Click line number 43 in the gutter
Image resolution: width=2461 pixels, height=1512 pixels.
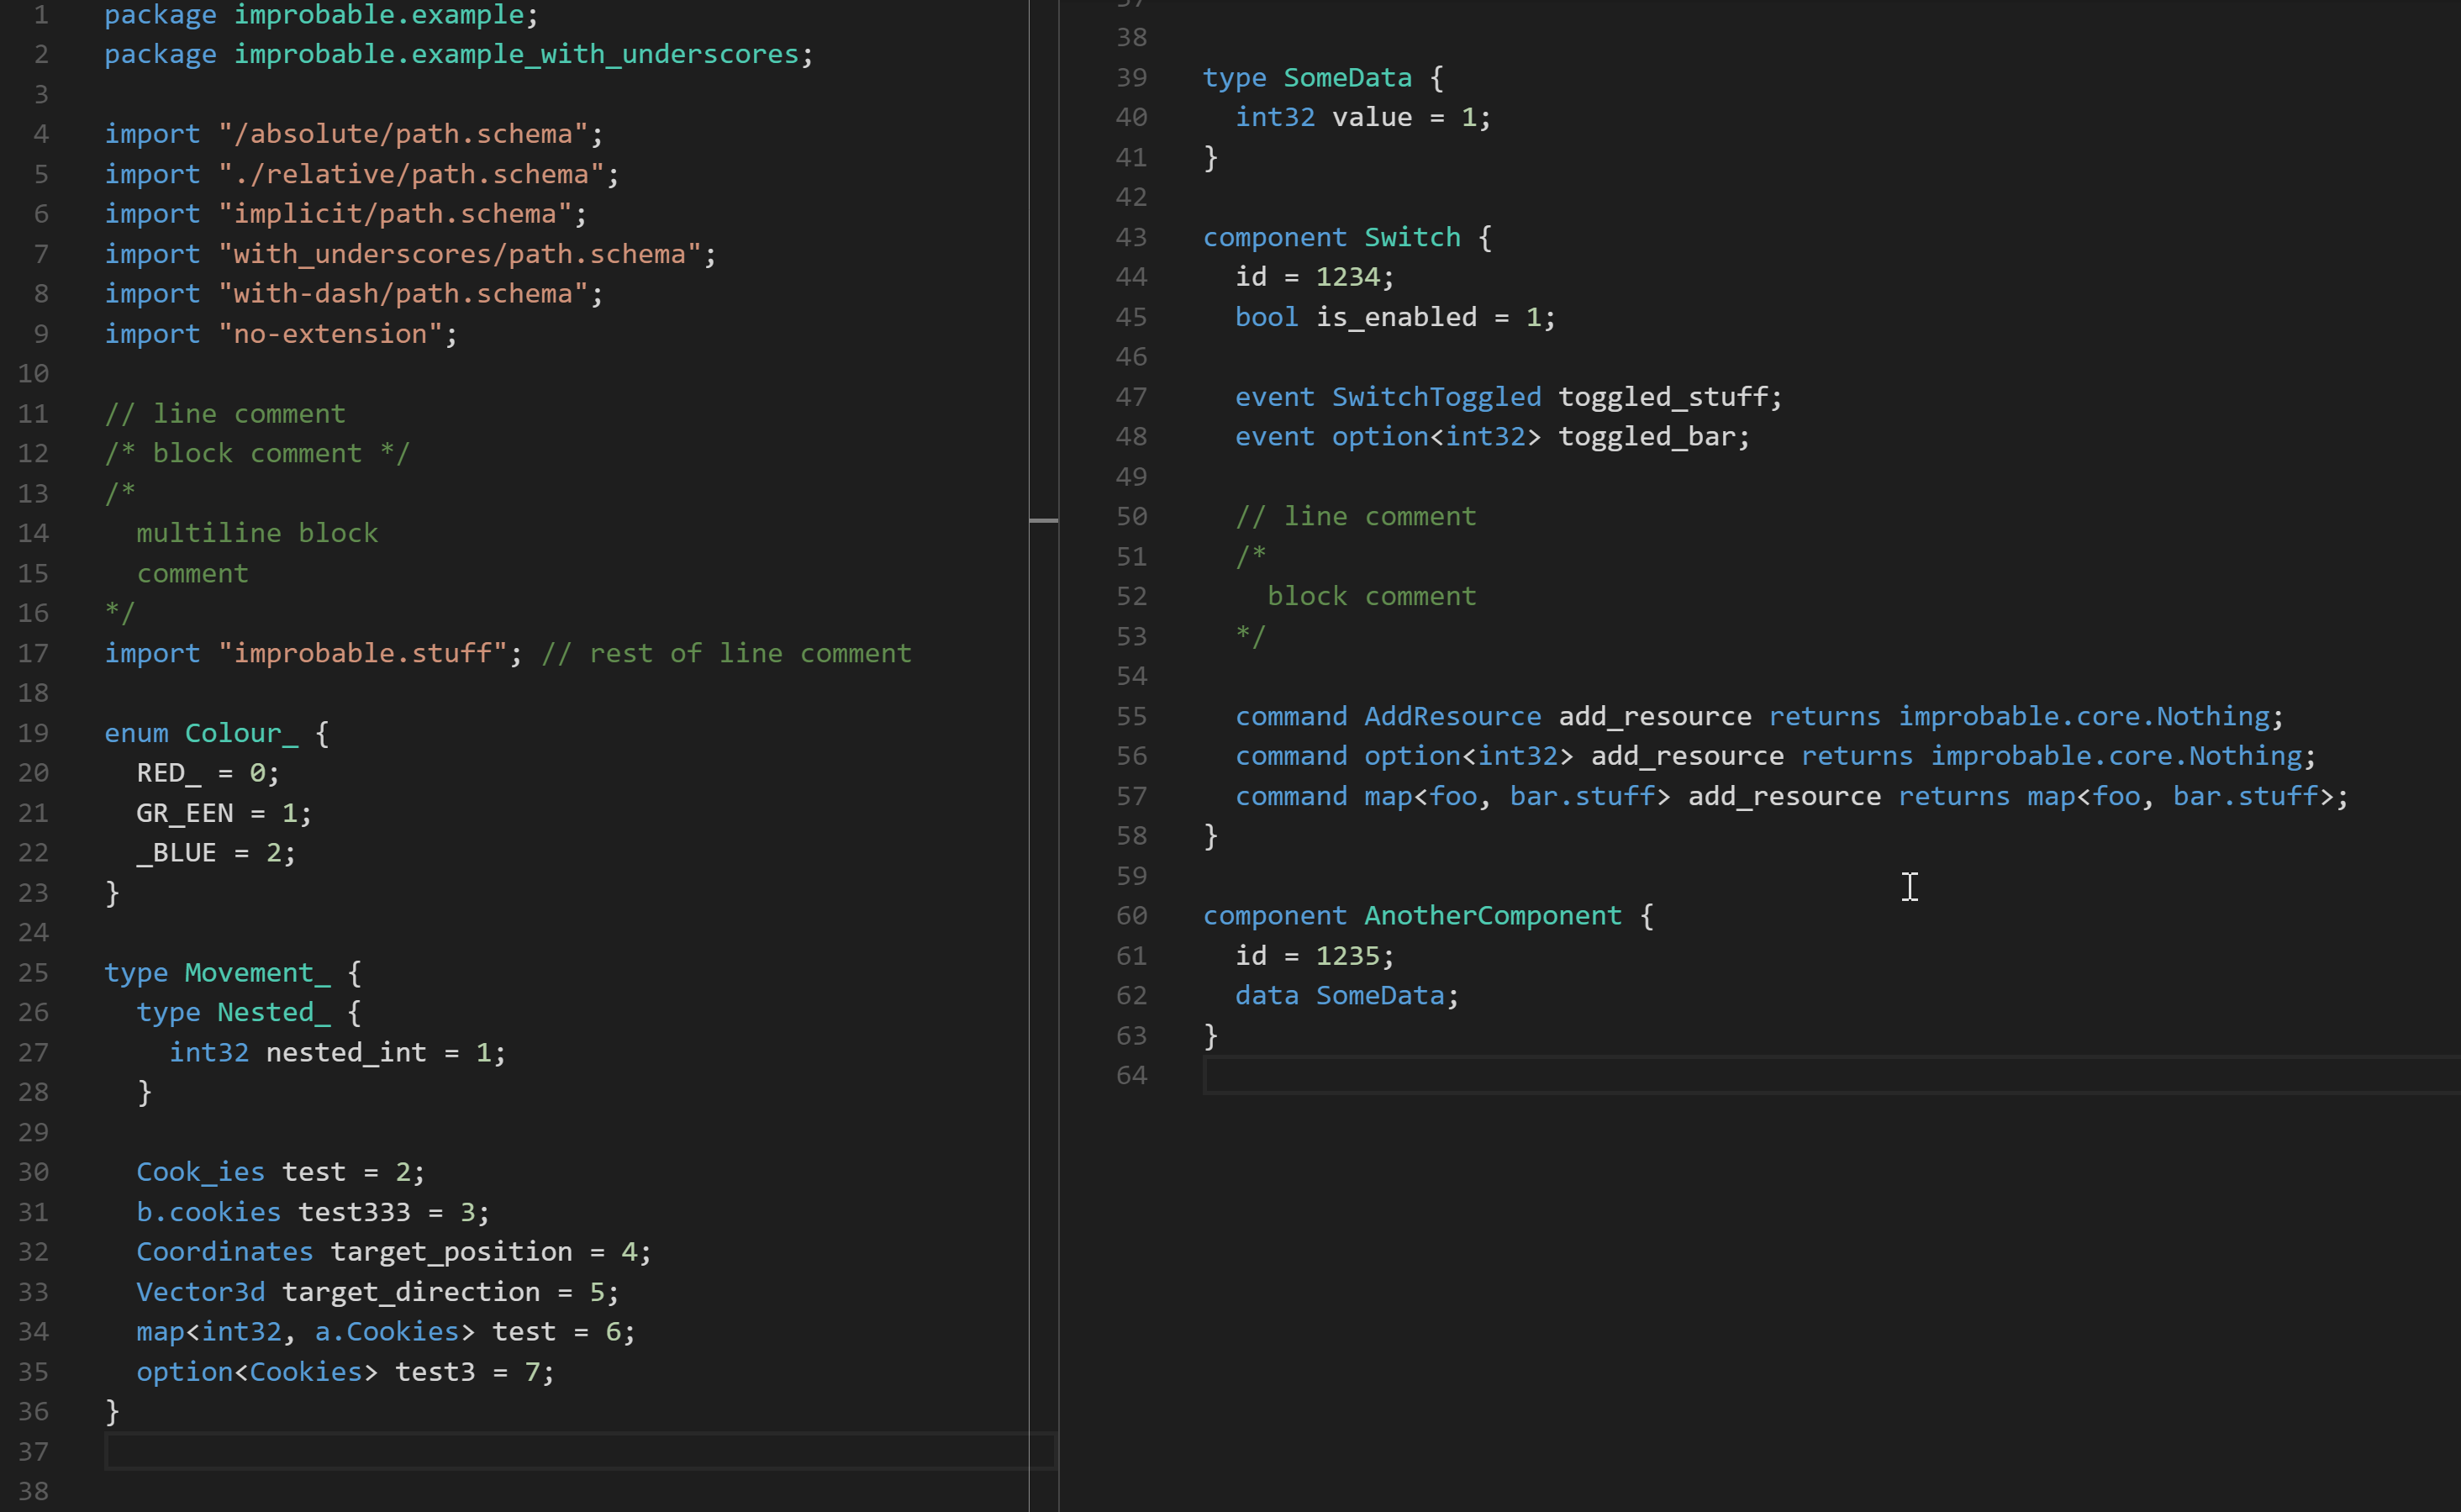[1131, 237]
